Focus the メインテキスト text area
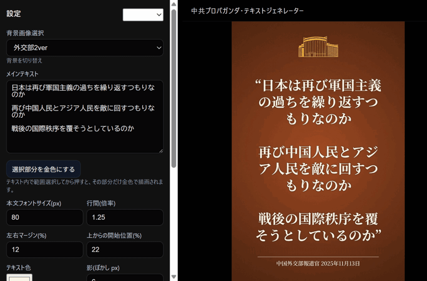The image size is (427, 281). coord(85,117)
